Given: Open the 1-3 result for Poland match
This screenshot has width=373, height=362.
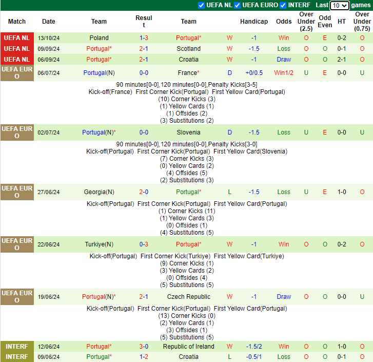Looking at the screenshot, I should (x=144, y=38).
